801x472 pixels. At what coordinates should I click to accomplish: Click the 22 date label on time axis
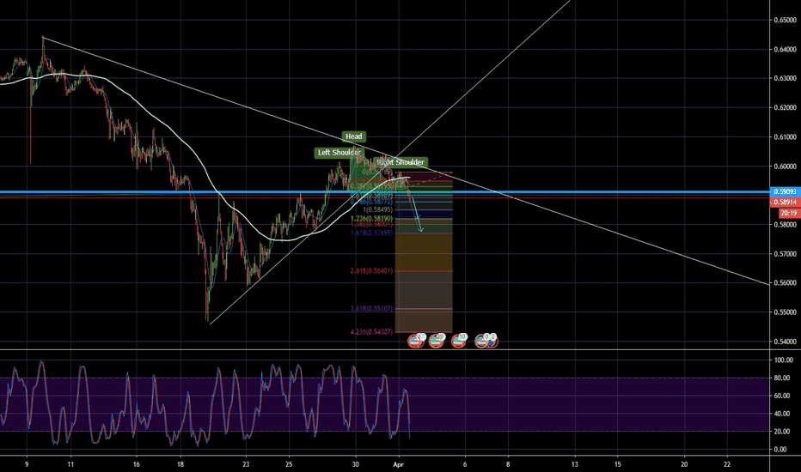tap(727, 464)
